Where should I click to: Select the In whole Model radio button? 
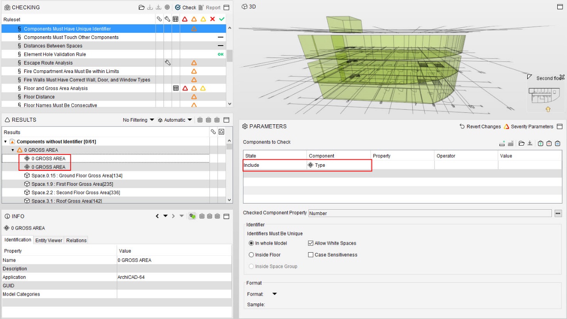[x=251, y=243]
